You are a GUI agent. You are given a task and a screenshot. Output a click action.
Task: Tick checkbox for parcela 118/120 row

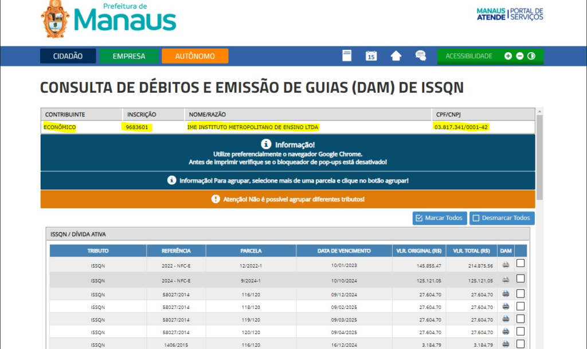pos(521,306)
